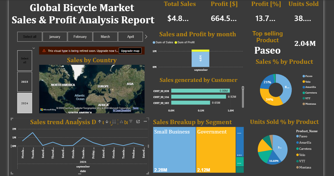Choose the February month tile
Screen dimensions: 334x176
tap(80, 37)
